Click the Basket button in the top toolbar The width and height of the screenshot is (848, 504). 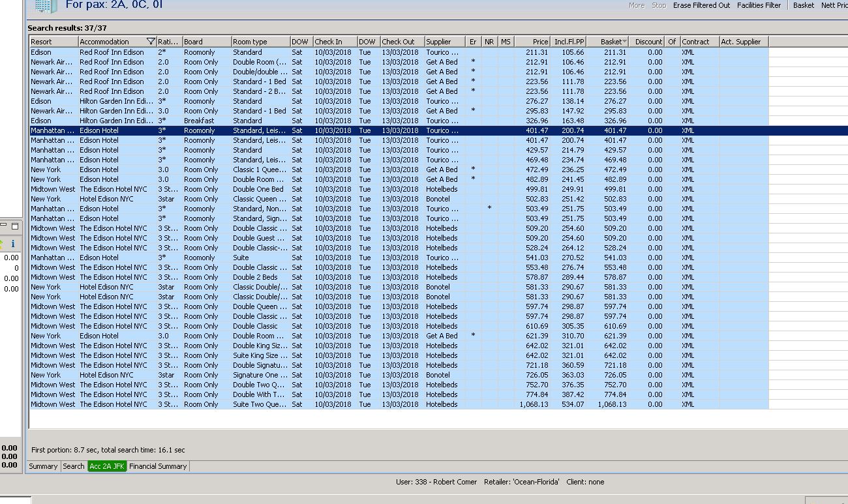(804, 5)
